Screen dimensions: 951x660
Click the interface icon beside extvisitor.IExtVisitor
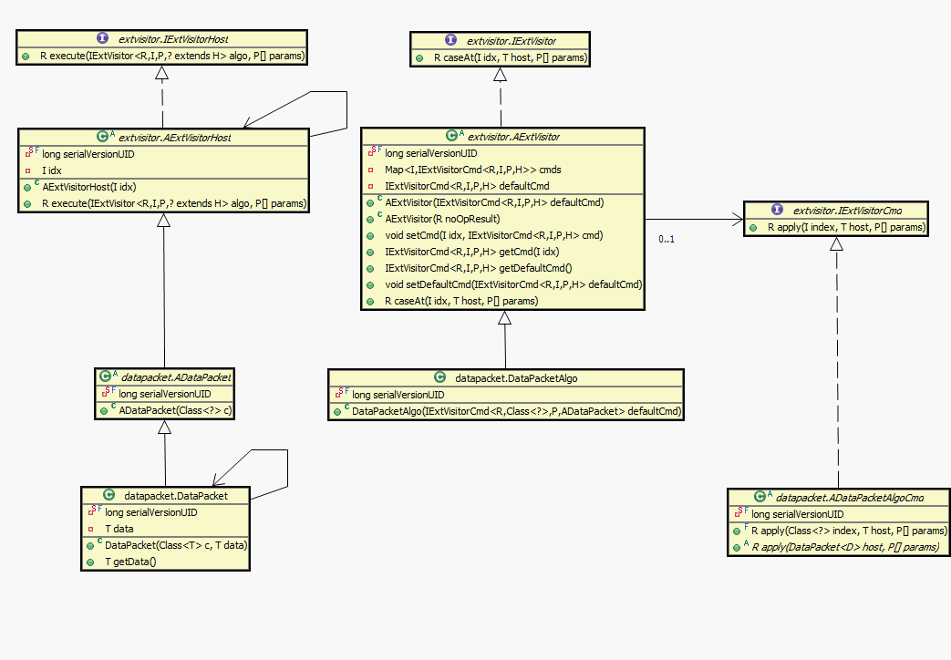[450, 40]
